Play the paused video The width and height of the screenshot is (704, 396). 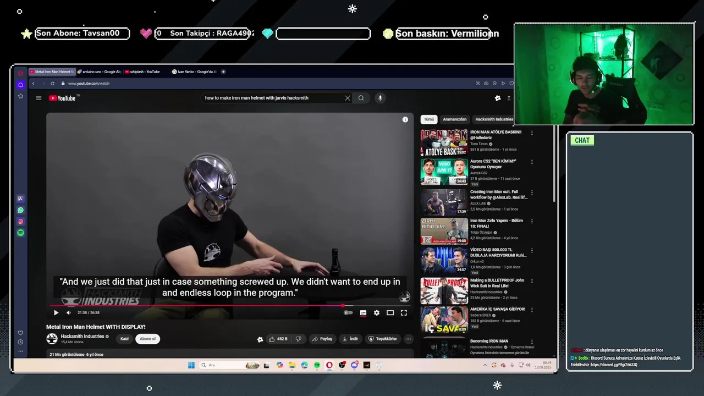[56, 312]
